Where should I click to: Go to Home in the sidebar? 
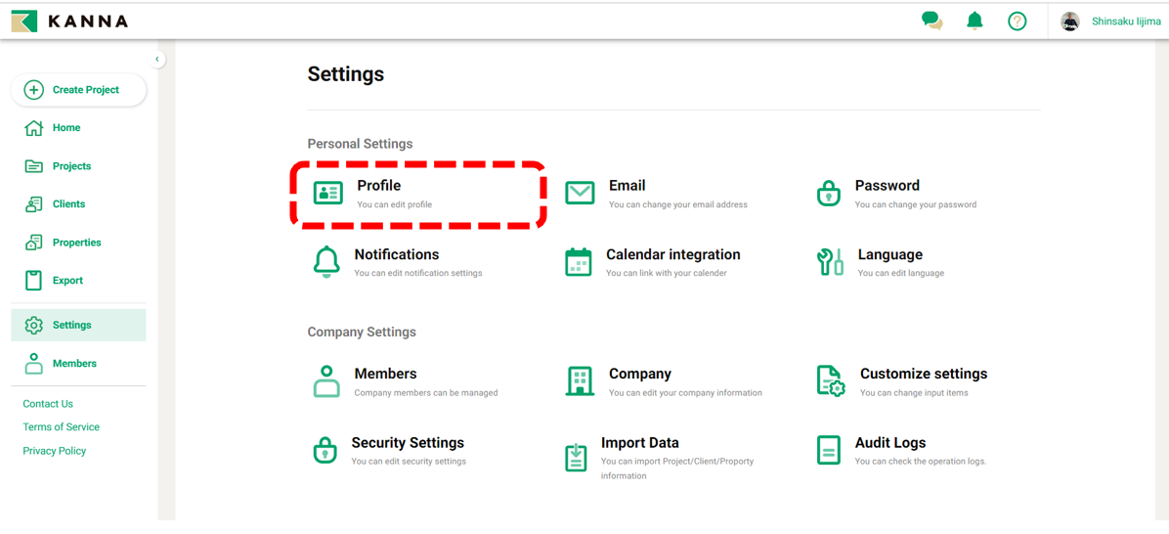tap(65, 128)
